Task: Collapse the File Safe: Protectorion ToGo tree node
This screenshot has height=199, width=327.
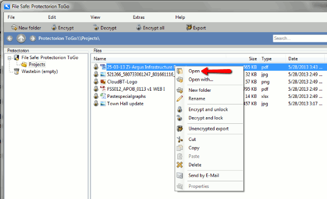Action: click(9, 58)
